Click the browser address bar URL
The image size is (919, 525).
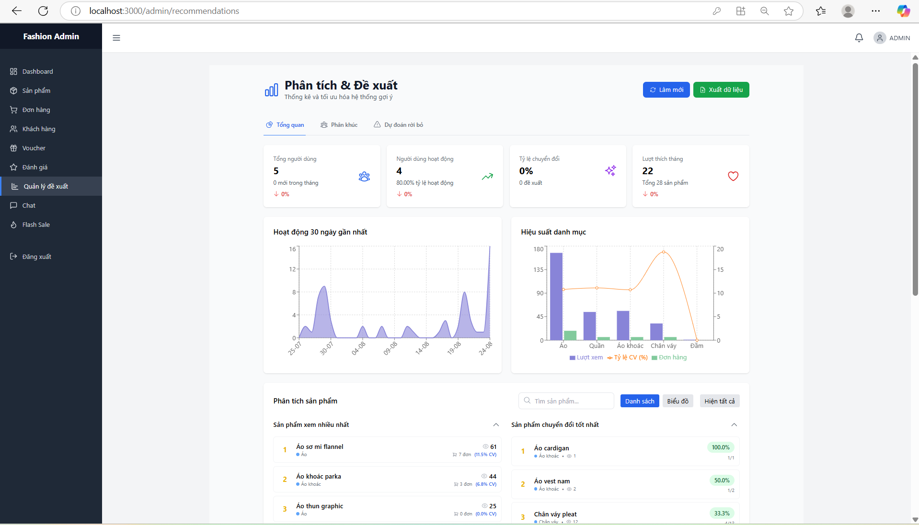point(164,11)
